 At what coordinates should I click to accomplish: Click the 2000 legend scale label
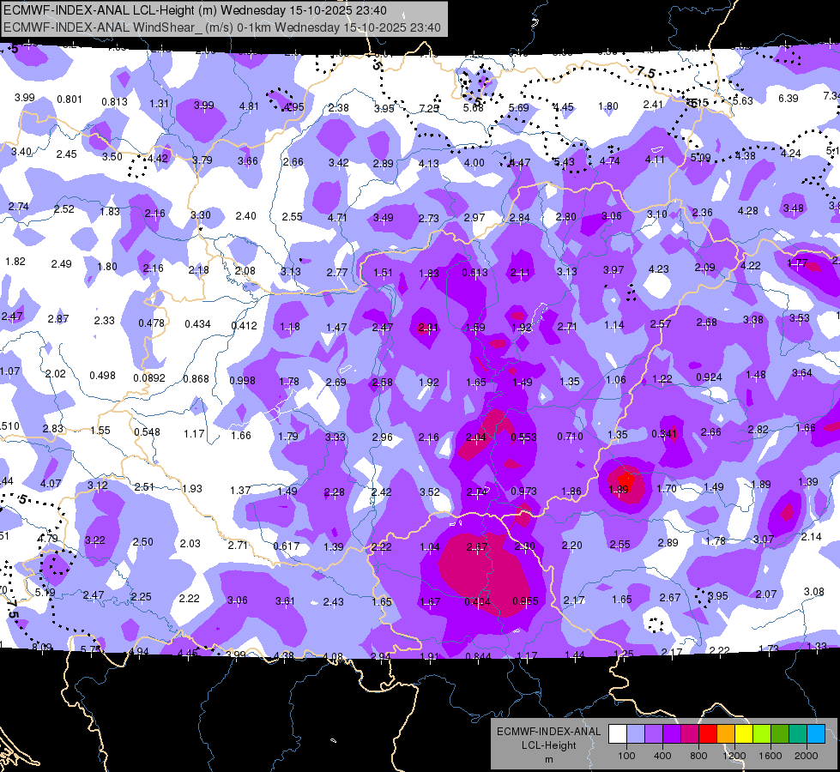(x=807, y=756)
